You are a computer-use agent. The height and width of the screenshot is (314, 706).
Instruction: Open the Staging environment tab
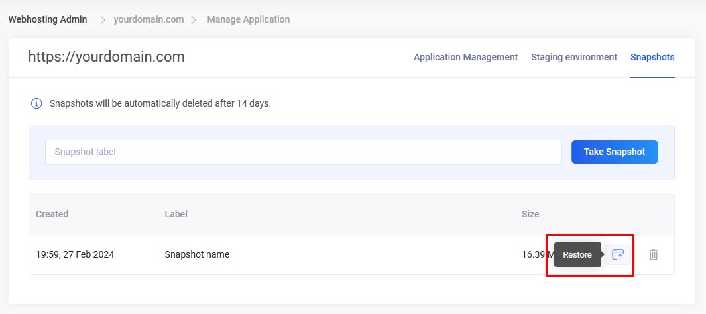[x=573, y=57]
